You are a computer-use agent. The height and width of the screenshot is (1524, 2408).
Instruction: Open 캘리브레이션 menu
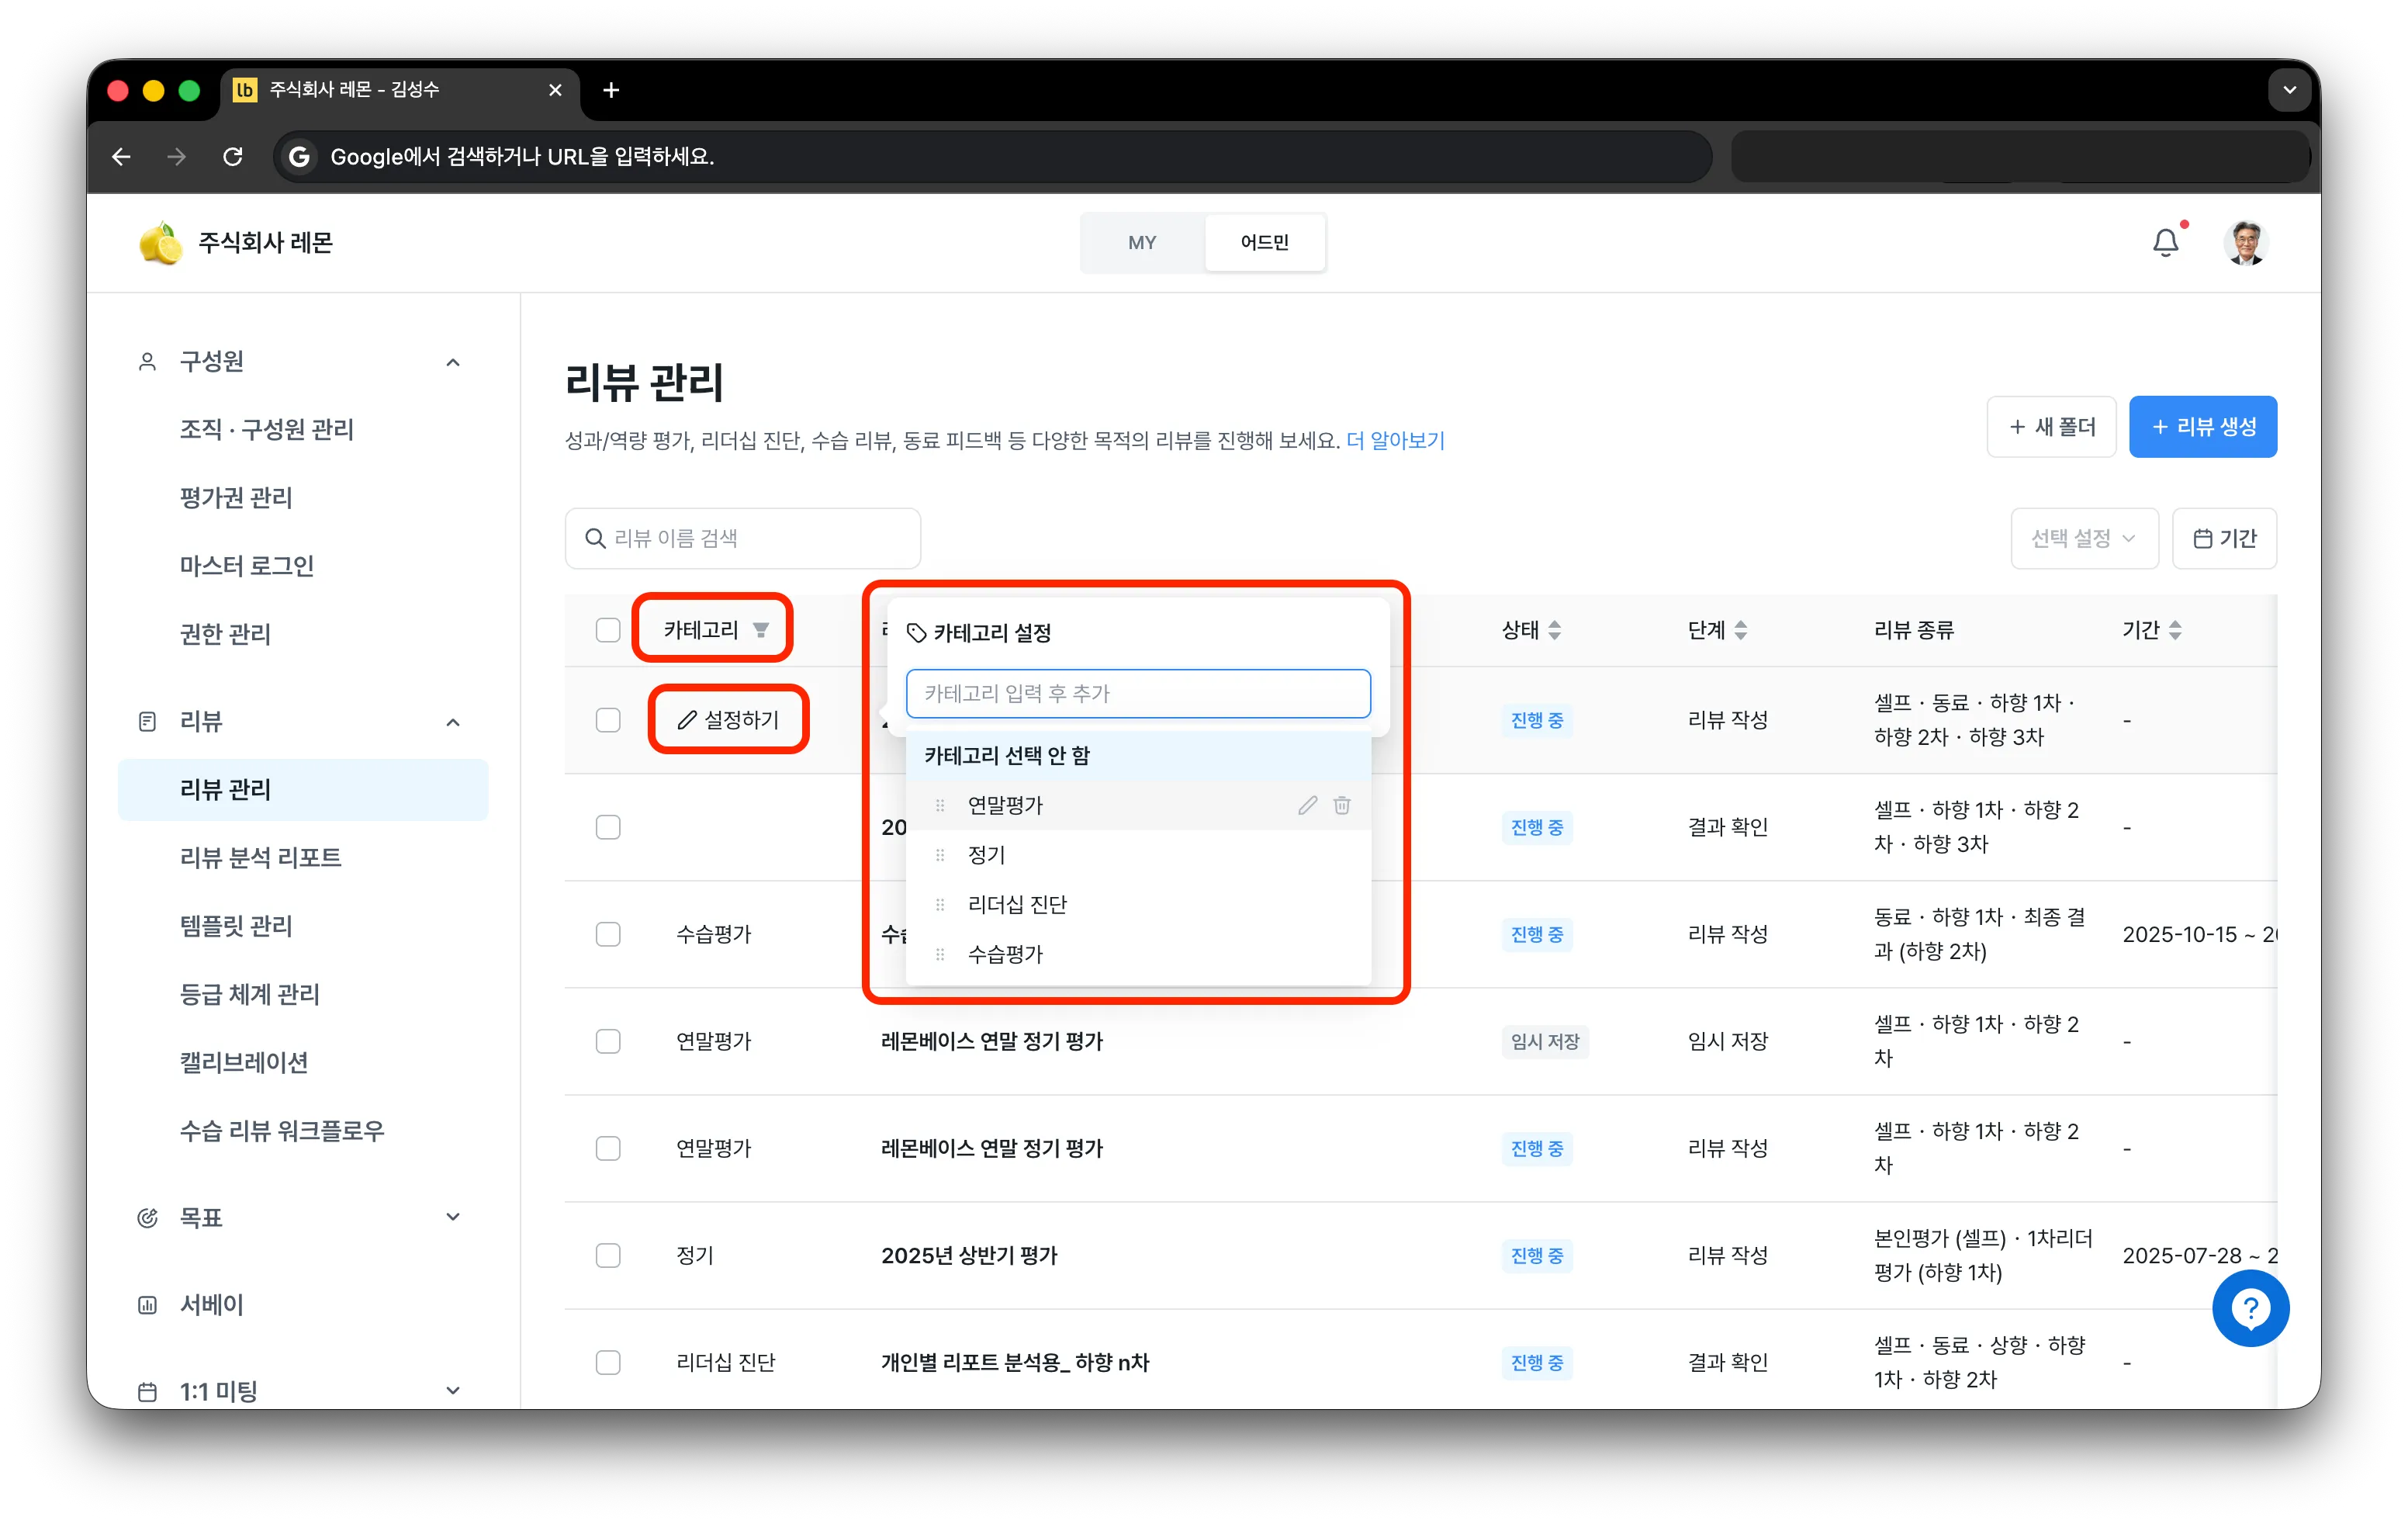point(244,1062)
